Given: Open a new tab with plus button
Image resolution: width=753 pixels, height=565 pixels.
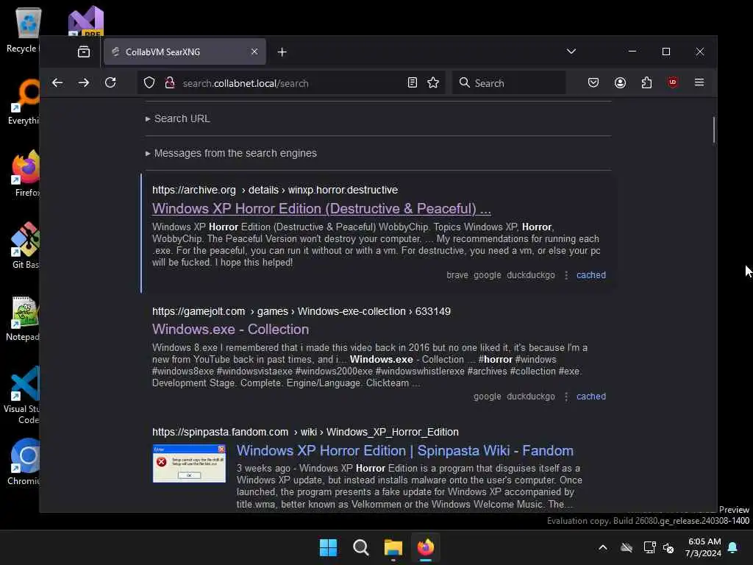Looking at the screenshot, I should pos(282,52).
